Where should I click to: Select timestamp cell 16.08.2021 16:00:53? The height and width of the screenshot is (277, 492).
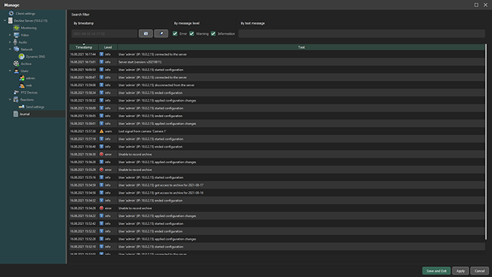pyautogui.click(x=83, y=70)
